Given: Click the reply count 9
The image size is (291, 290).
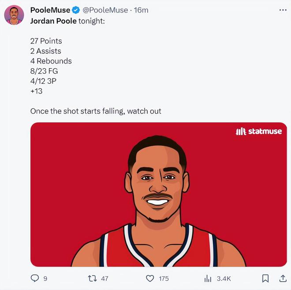Looking at the screenshot, I should point(45,279).
